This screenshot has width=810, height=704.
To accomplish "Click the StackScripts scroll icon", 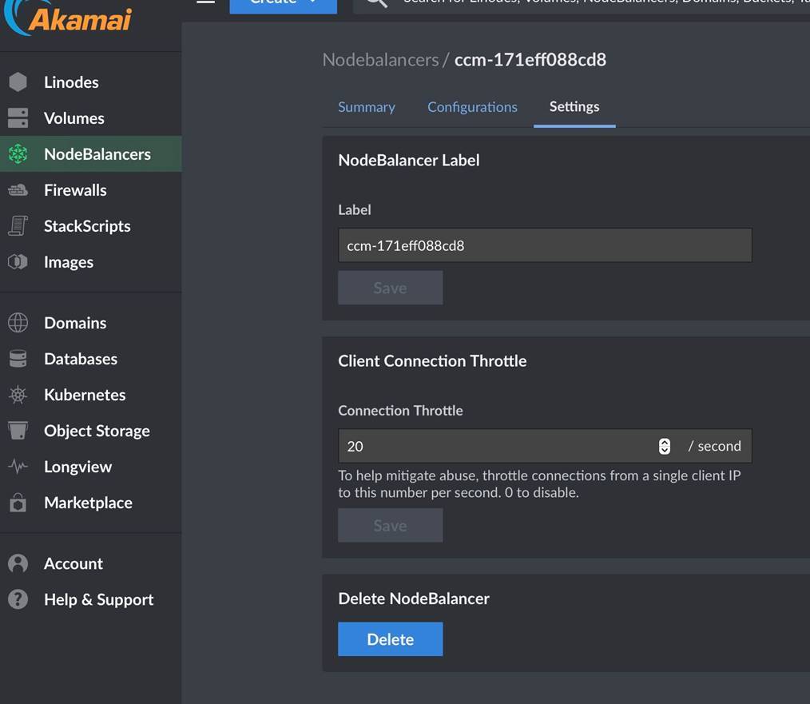I will coord(18,226).
